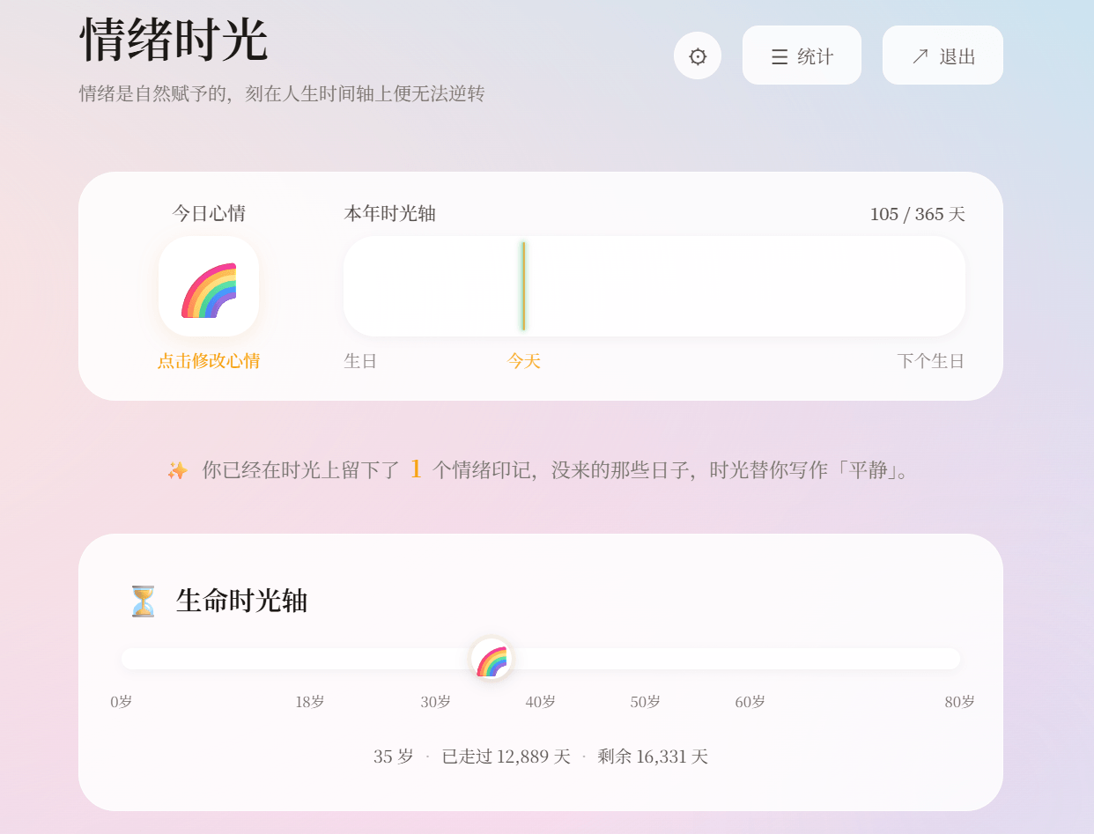This screenshot has height=834, width=1094.
Task: Click the 35 岁 current age text
Action: [394, 757]
